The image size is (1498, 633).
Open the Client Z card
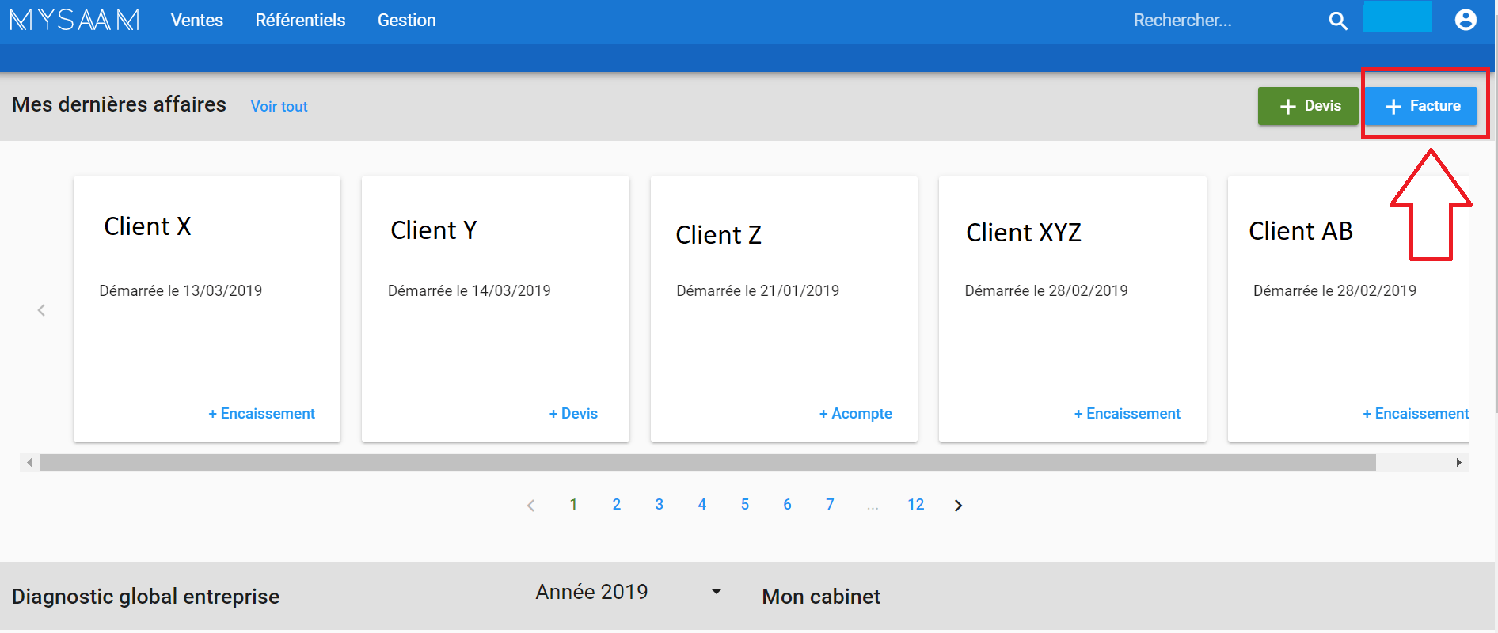(784, 309)
